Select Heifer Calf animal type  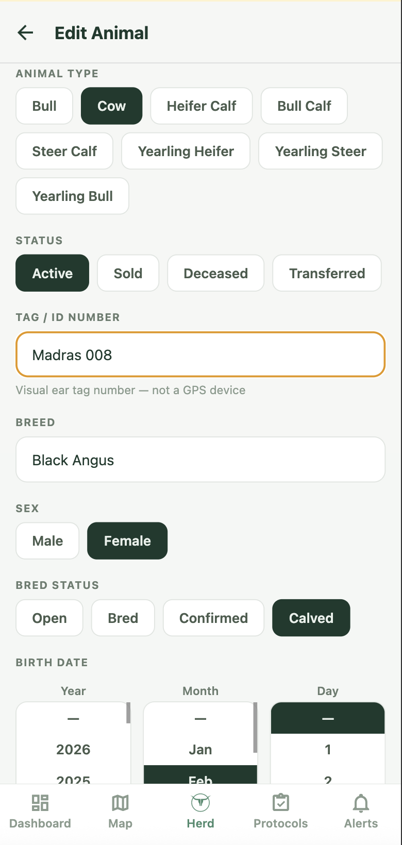(201, 106)
